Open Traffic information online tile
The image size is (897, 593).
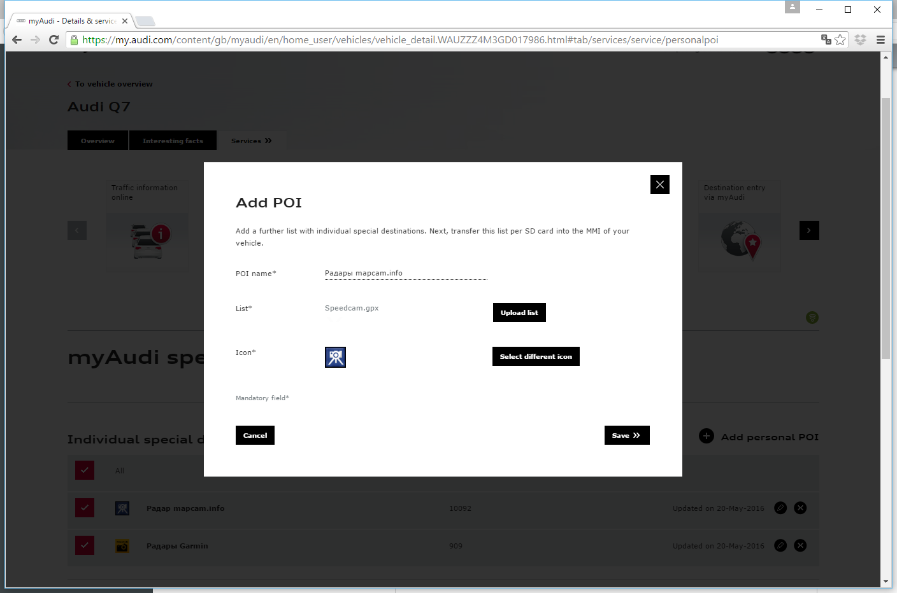147,226
